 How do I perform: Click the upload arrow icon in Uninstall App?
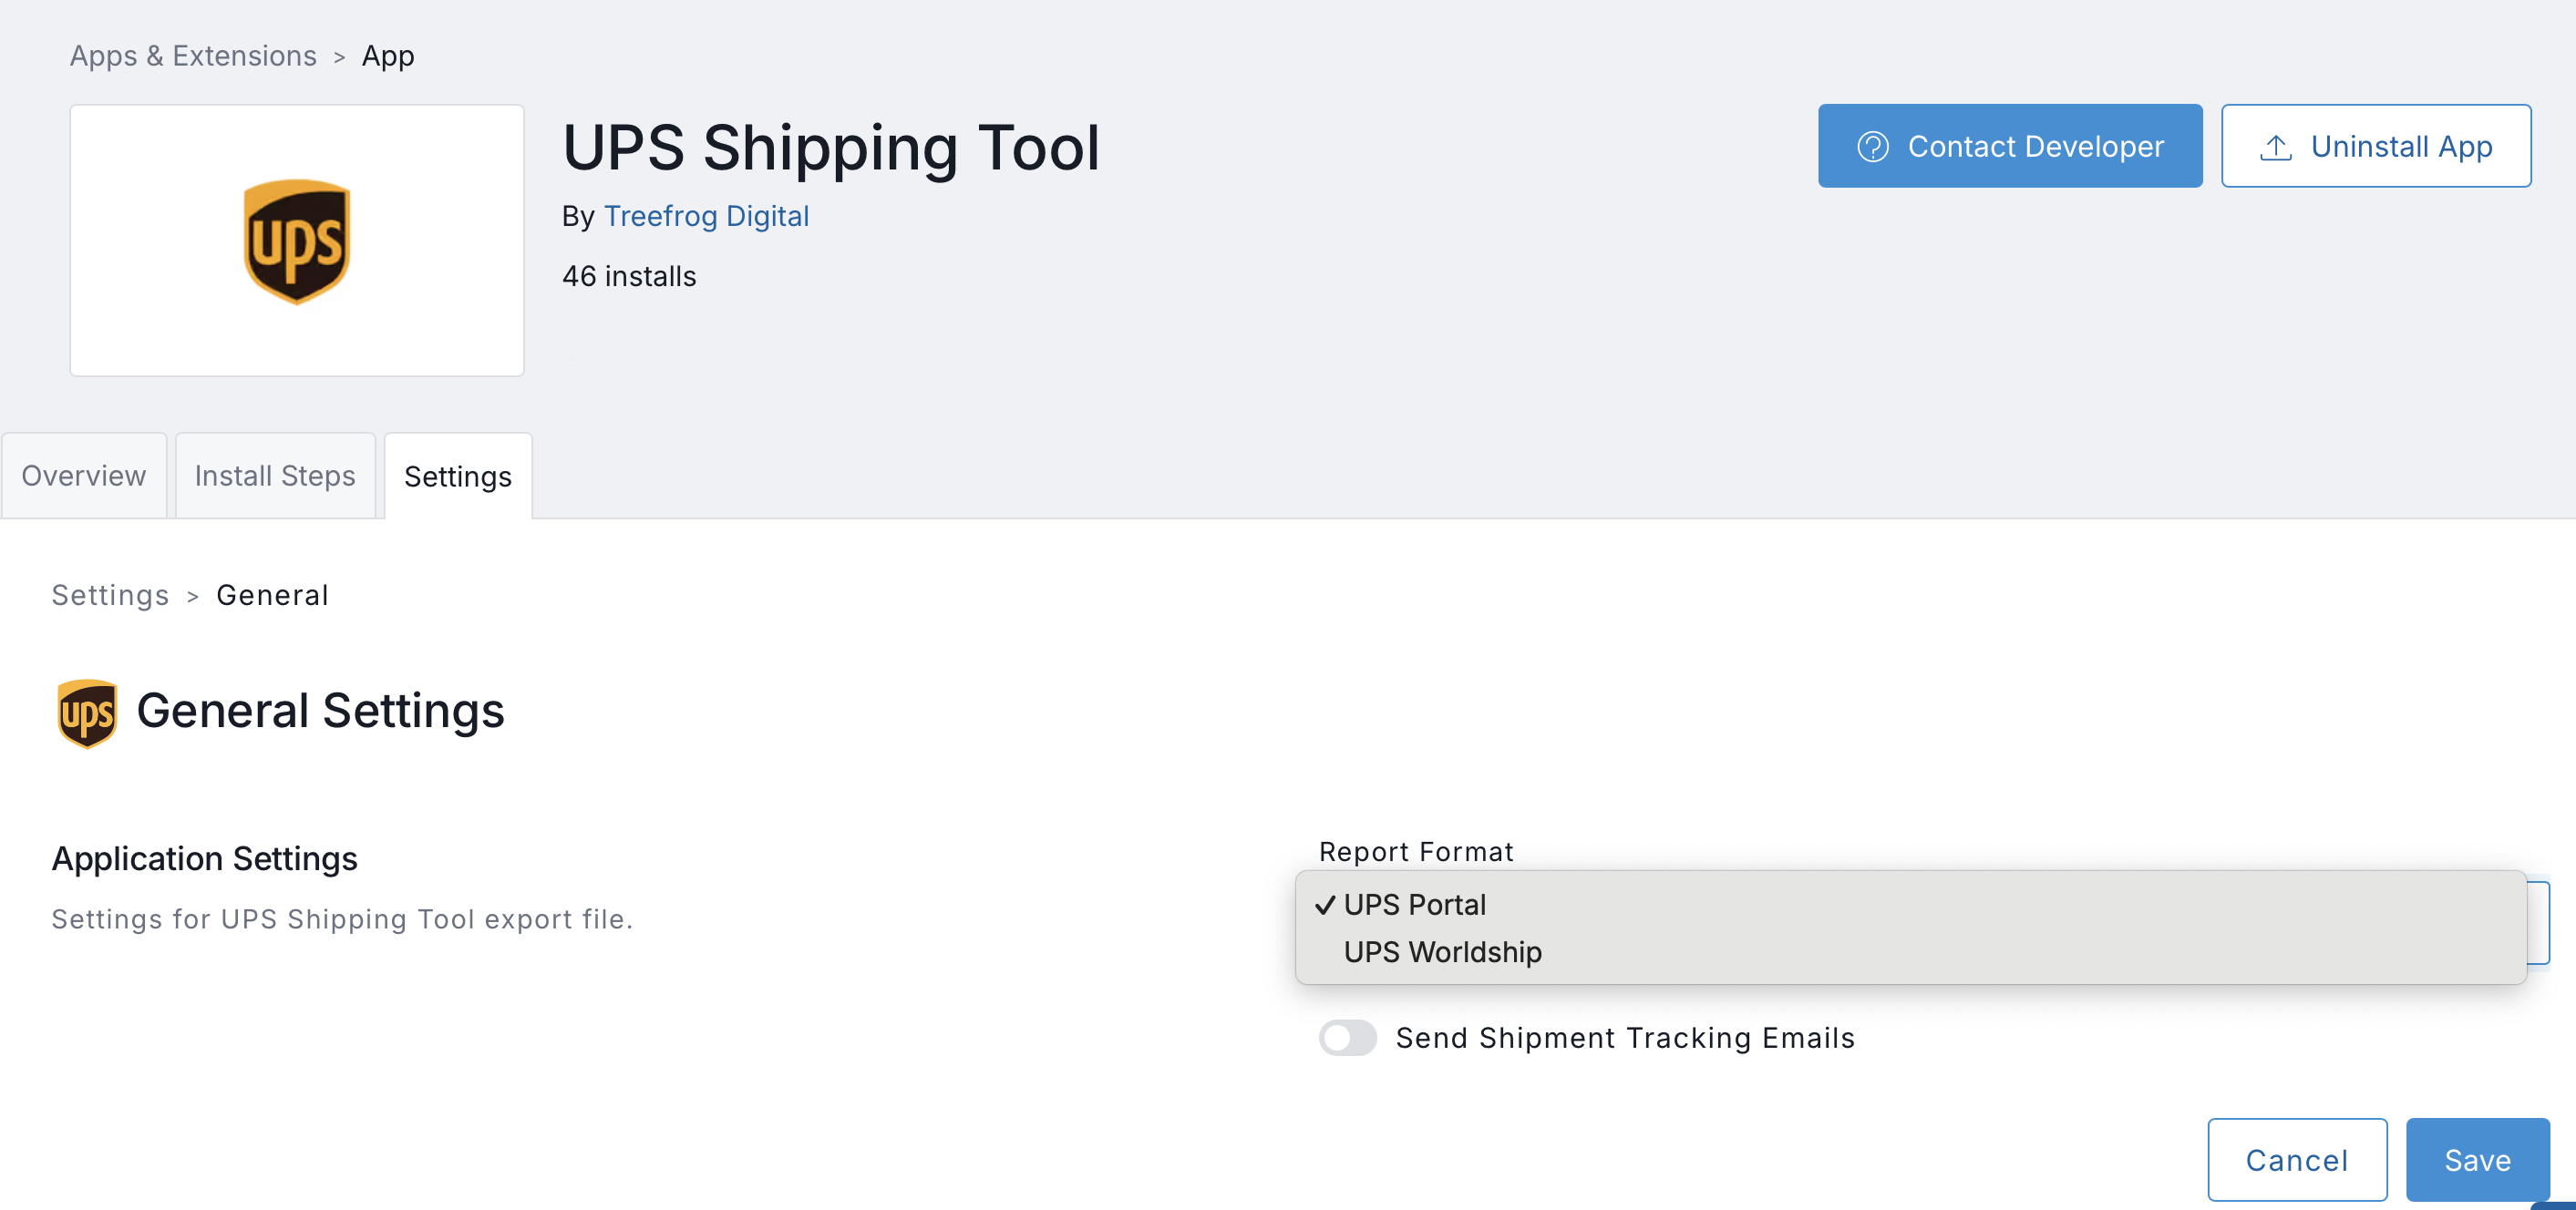click(2275, 147)
